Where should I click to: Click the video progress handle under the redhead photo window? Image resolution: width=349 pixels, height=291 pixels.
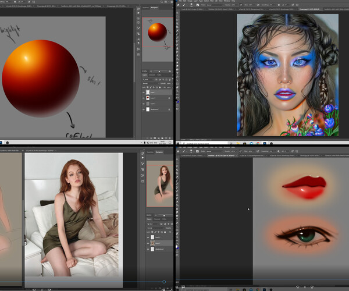[x=164, y=282]
